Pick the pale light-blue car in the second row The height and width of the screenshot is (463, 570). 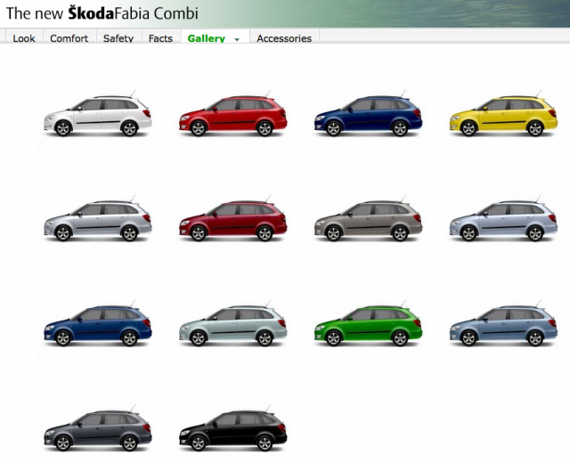[503, 219]
